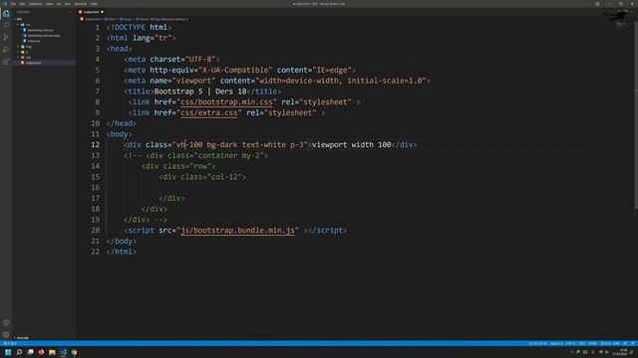Select index.html file in Explorer tree
The height and width of the screenshot is (358, 638).
coord(33,63)
